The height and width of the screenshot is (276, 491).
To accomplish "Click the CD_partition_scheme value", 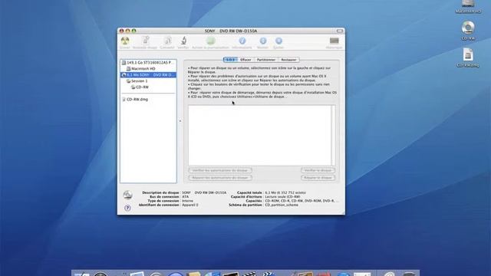I will tap(282, 205).
